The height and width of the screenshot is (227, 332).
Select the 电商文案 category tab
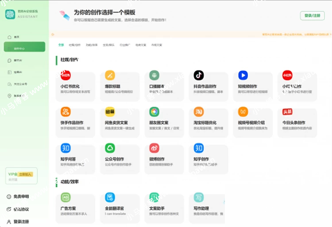click(141, 45)
